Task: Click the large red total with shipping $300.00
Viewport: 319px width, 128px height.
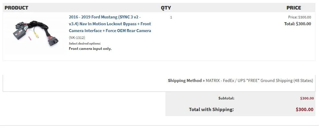Action: click(x=304, y=110)
